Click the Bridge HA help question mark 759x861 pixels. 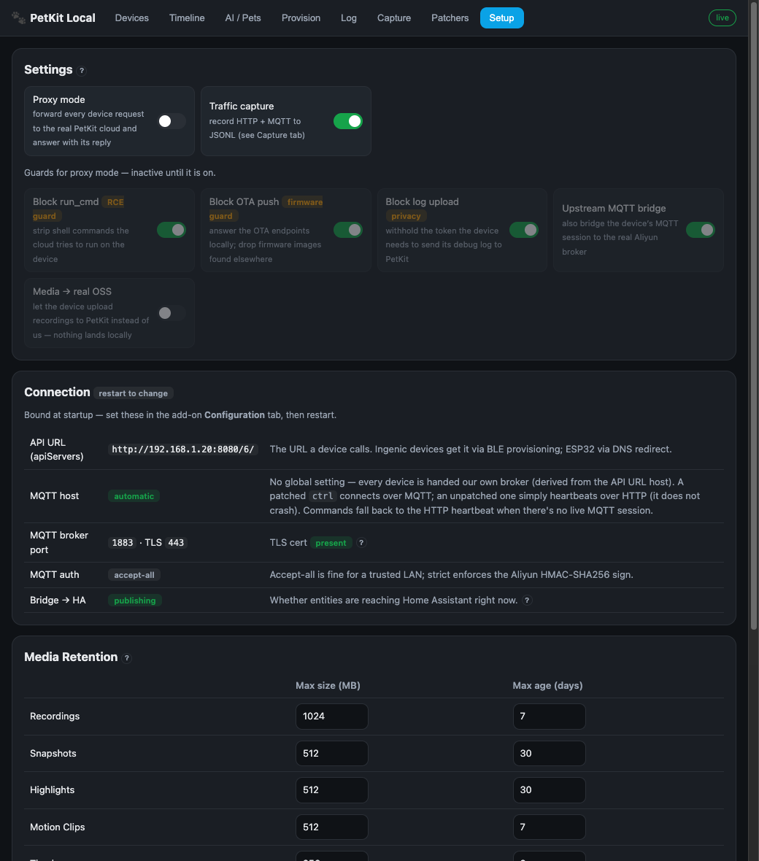[x=527, y=601]
